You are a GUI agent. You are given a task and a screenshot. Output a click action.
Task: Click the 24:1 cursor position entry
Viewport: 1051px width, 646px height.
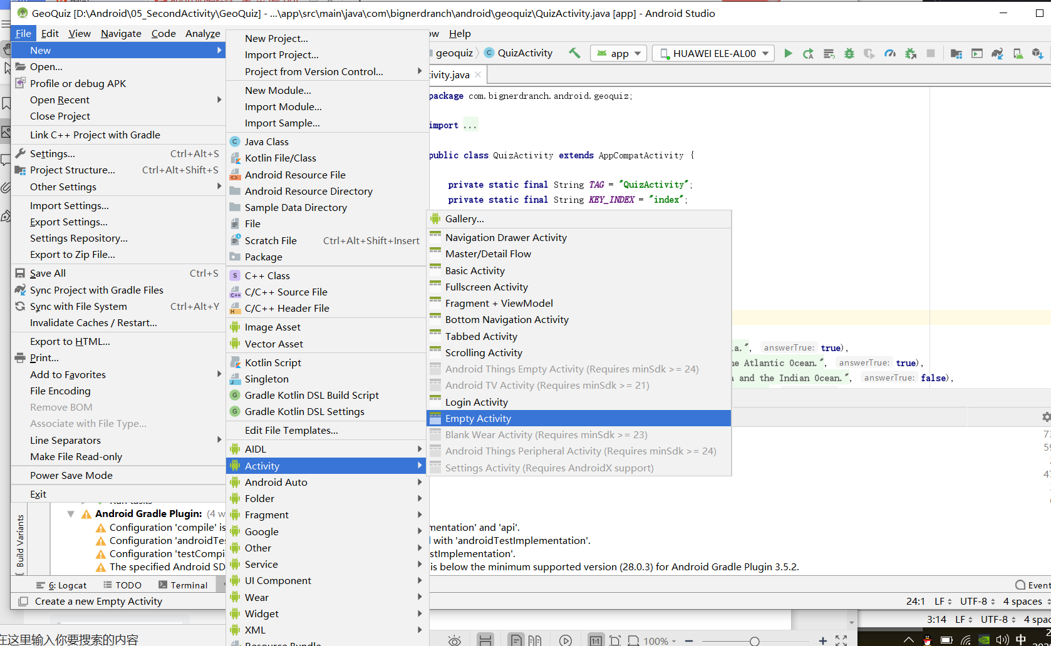(915, 601)
